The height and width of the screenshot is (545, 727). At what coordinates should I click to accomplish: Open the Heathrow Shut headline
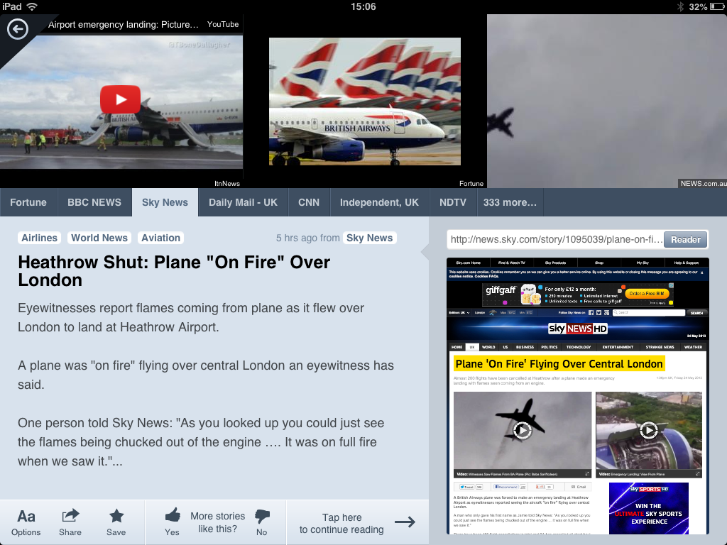(174, 271)
